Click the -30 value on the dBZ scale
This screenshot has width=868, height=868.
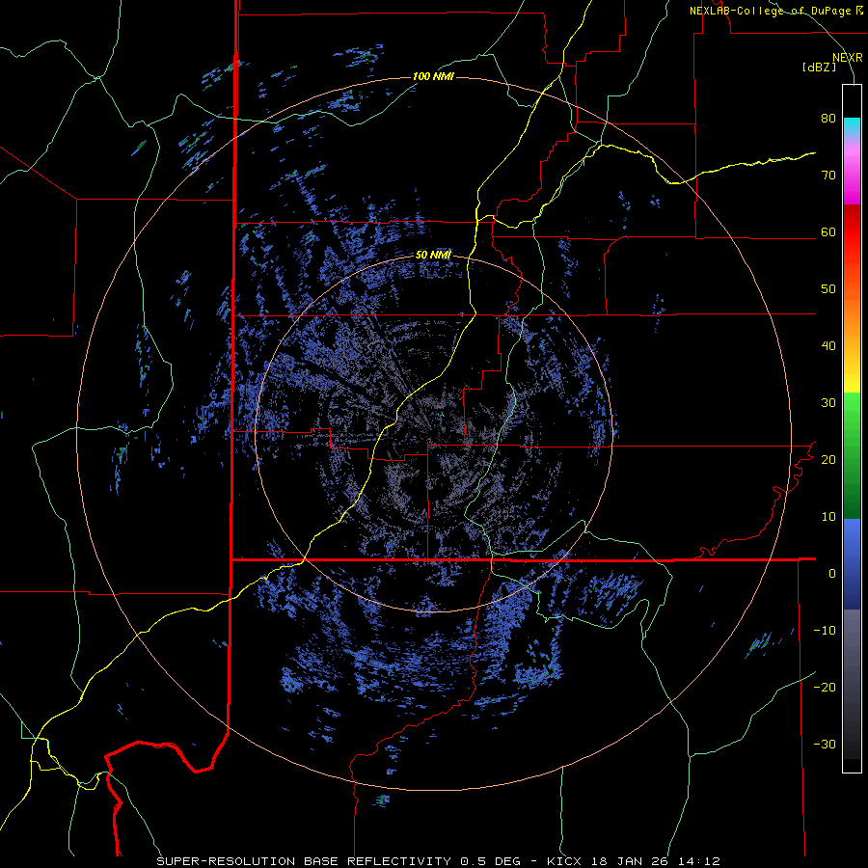(x=825, y=745)
